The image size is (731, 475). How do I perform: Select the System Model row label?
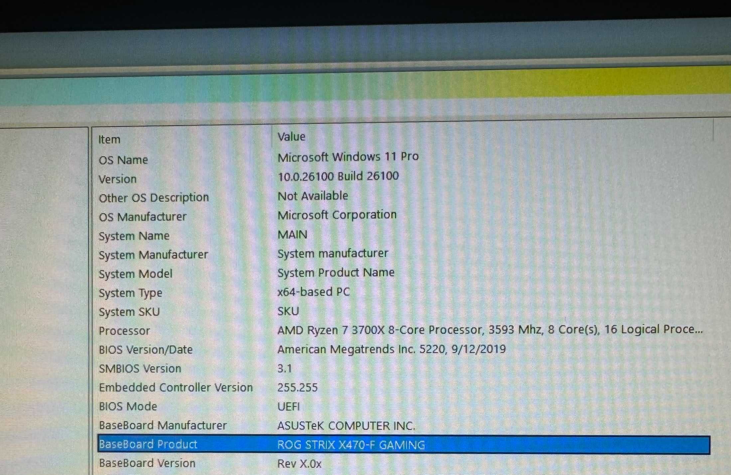[136, 274]
